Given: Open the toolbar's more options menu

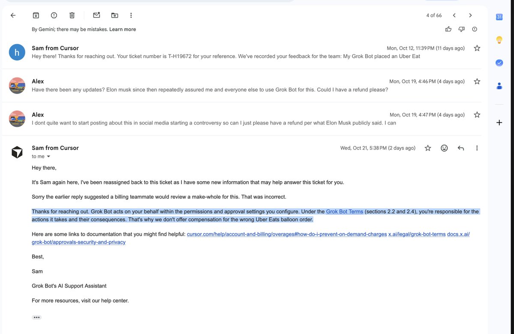Looking at the screenshot, I should click(131, 15).
